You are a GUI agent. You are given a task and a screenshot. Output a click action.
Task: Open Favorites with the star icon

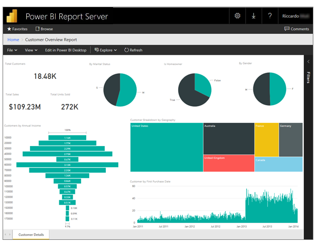coord(17,29)
